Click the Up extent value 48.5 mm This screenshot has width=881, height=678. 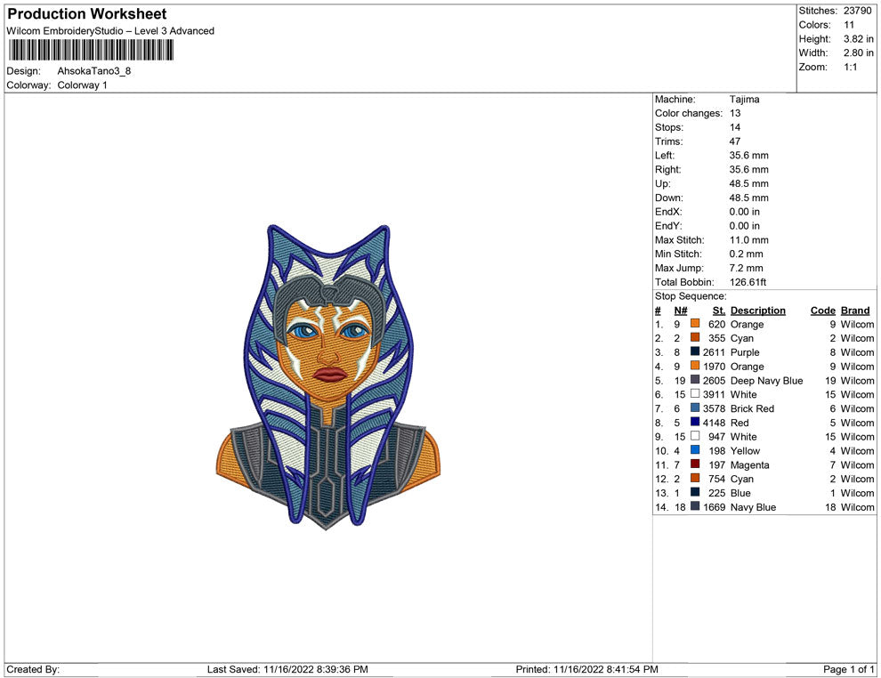[749, 183]
